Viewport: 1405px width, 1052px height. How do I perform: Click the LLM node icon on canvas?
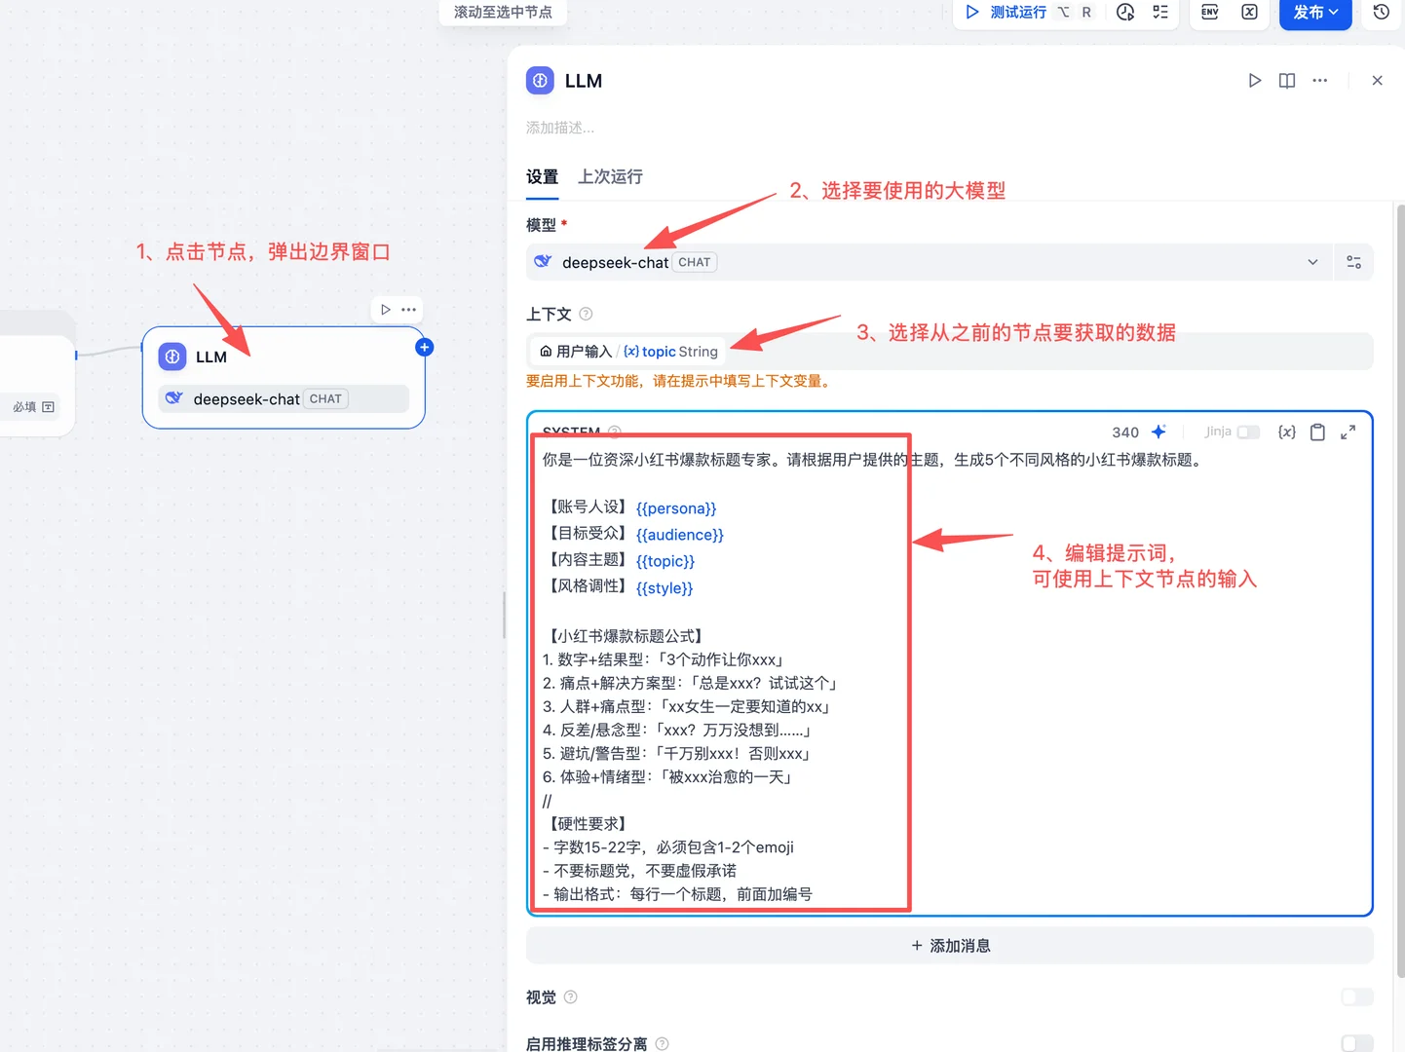[x=172, y=357]
